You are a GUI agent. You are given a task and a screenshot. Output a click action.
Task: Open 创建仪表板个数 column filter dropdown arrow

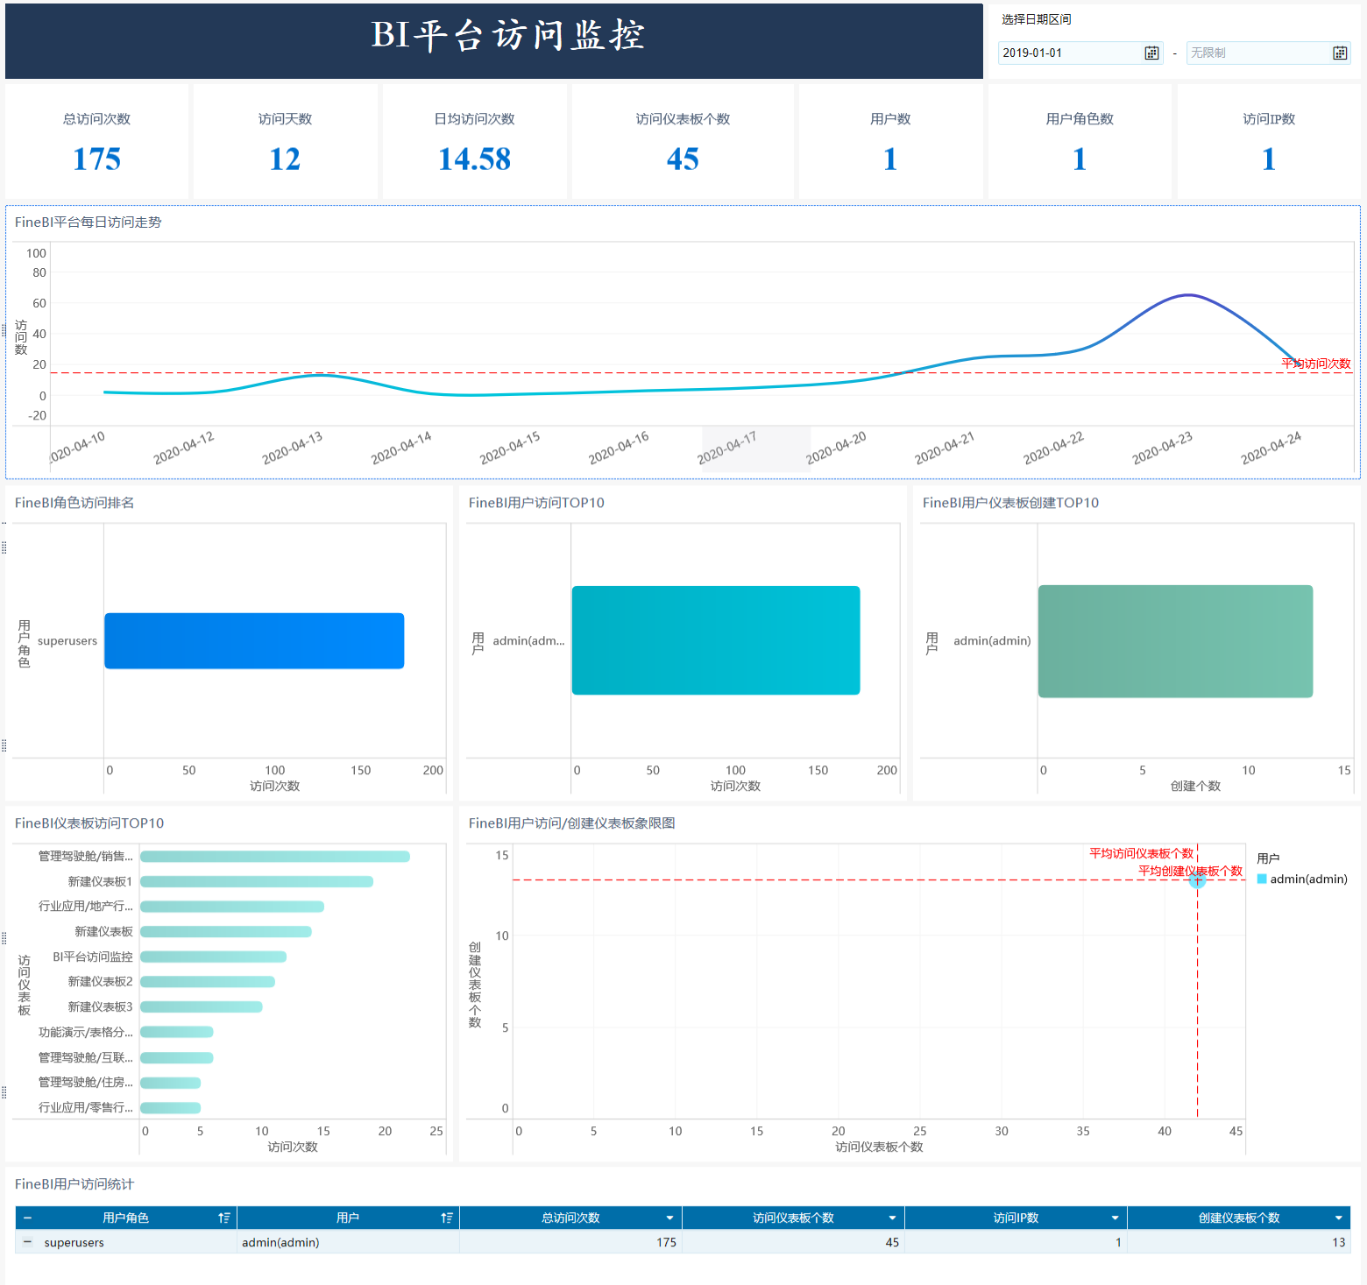pyautogui.click(x=1338, y=1218)
